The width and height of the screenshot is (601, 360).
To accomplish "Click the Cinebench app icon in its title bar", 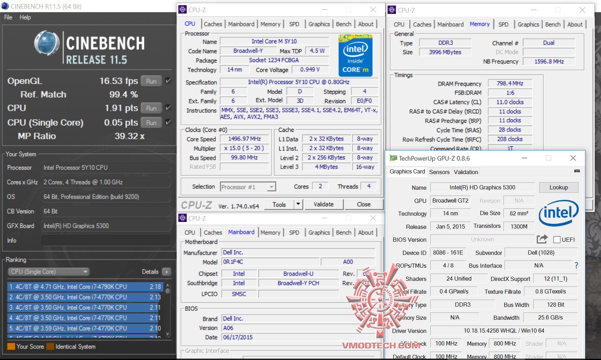I will tap(5, 6).
